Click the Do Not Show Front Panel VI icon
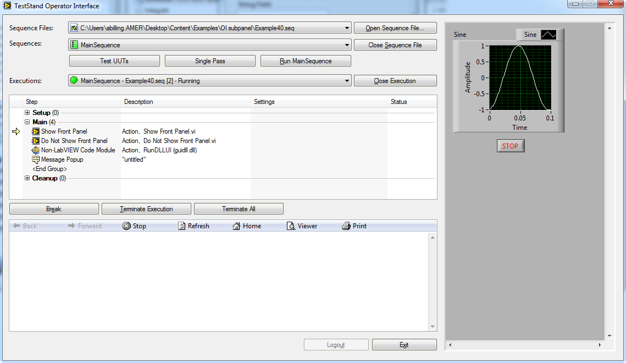 [x=36, y=141]
